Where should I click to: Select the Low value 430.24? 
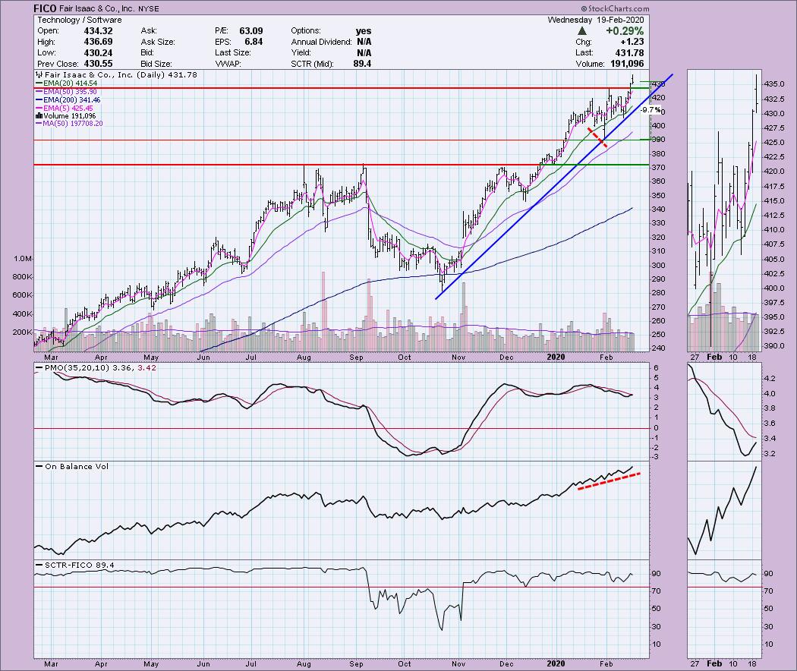(x=98, y=53)
